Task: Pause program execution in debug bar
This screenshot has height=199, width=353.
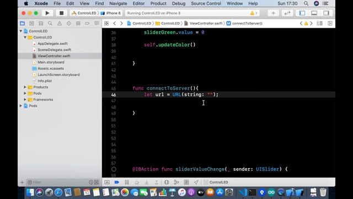Action: pos(127,182)
